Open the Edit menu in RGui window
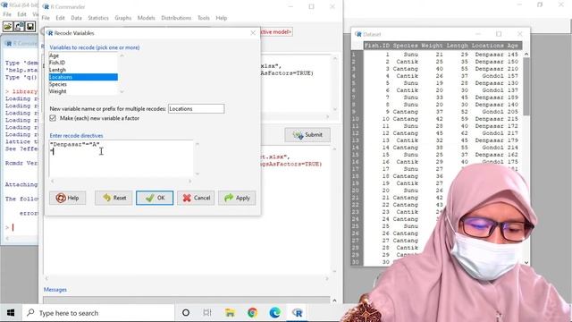The image size is (572, 322). 21,14
